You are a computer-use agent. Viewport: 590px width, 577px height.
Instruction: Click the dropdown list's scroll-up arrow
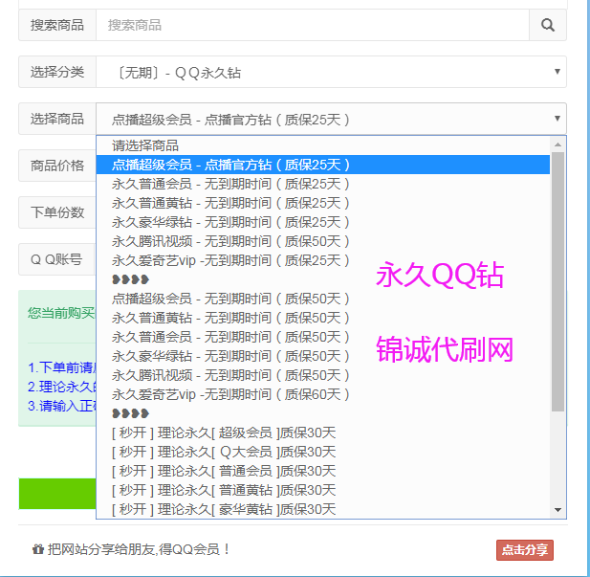click(558, 144)
